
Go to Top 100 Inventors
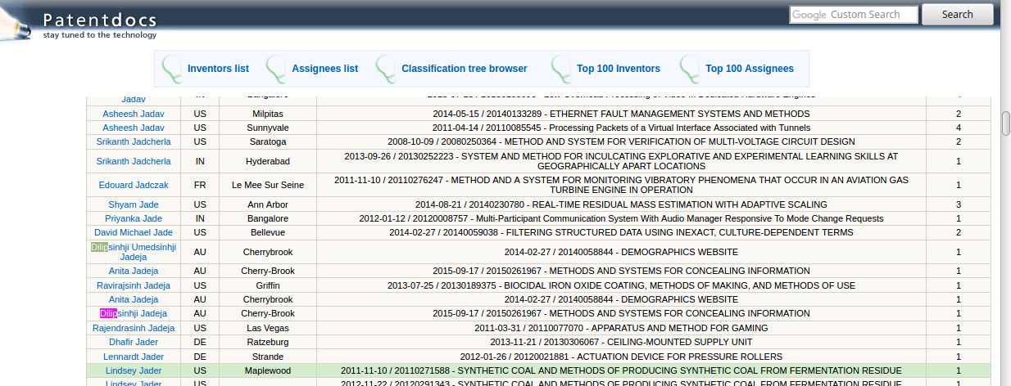pyautogui.click(x=618, y=69)
